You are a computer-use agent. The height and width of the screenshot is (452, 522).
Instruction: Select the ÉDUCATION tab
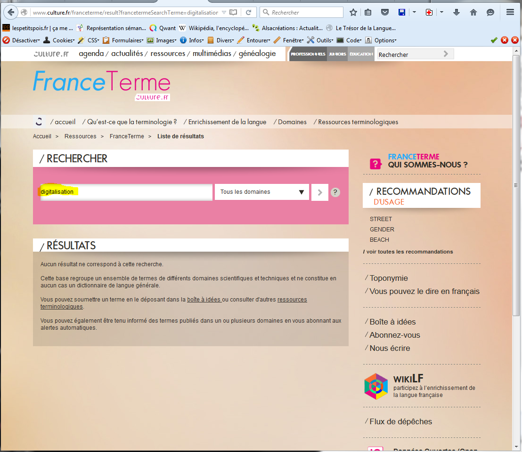(361, 54)
